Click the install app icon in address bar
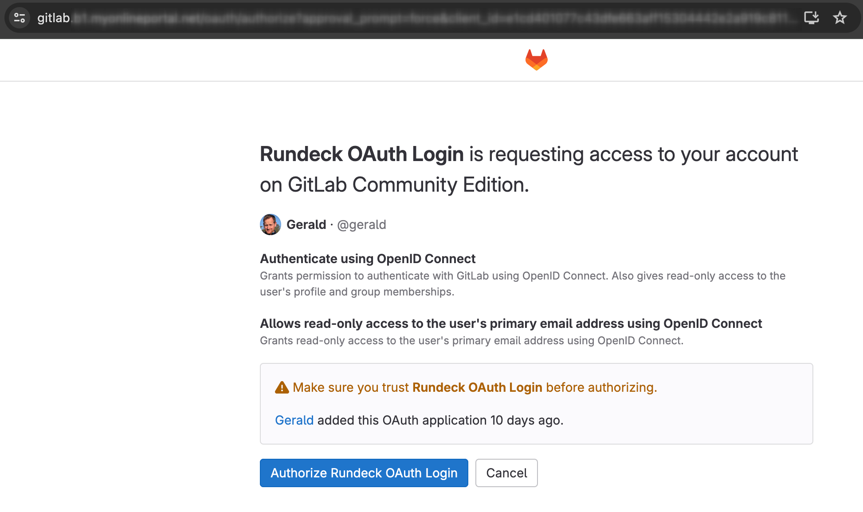The height and width of the screenshot is (512, 863). (811, 18)
